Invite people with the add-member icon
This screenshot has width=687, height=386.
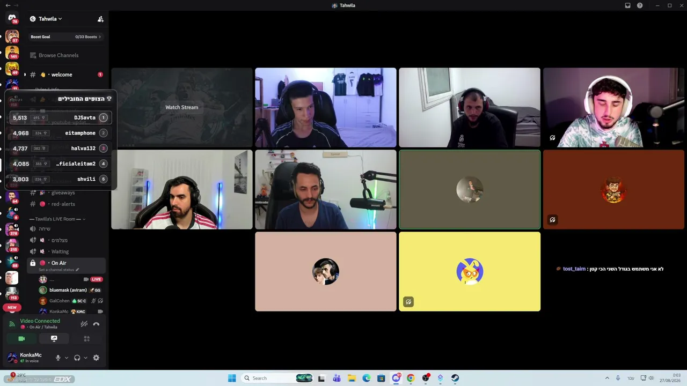click(x=100, y=19)
